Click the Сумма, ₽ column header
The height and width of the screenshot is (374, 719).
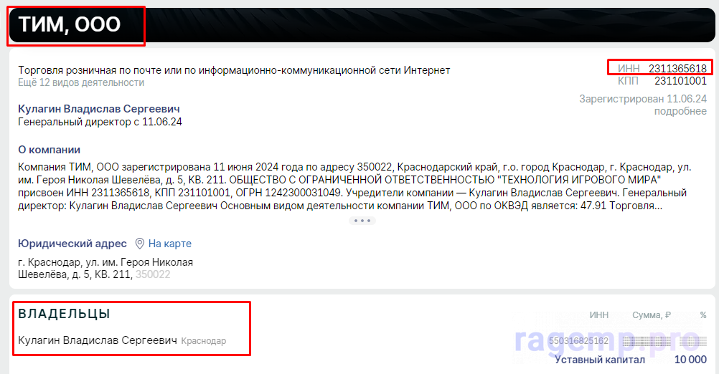tap(651, 315)
